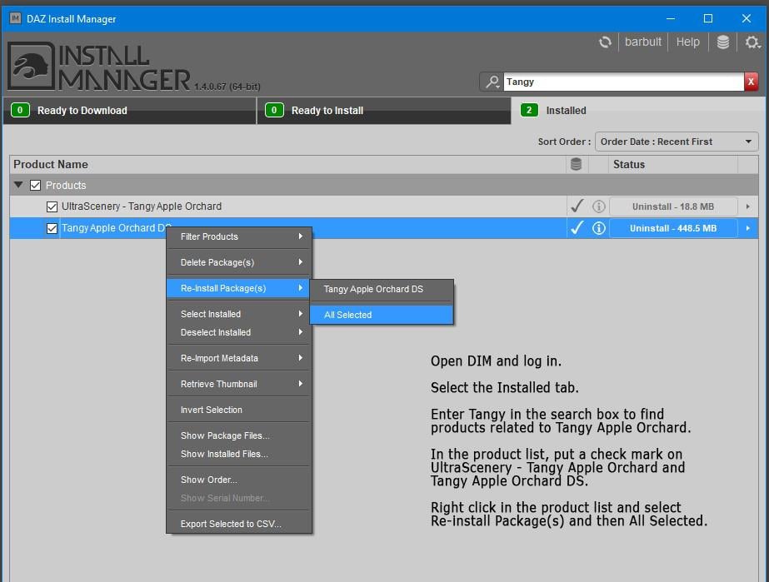Screen dimensions: 769x582
Task: Click the Status column header
Action: (x=673, y=164)
